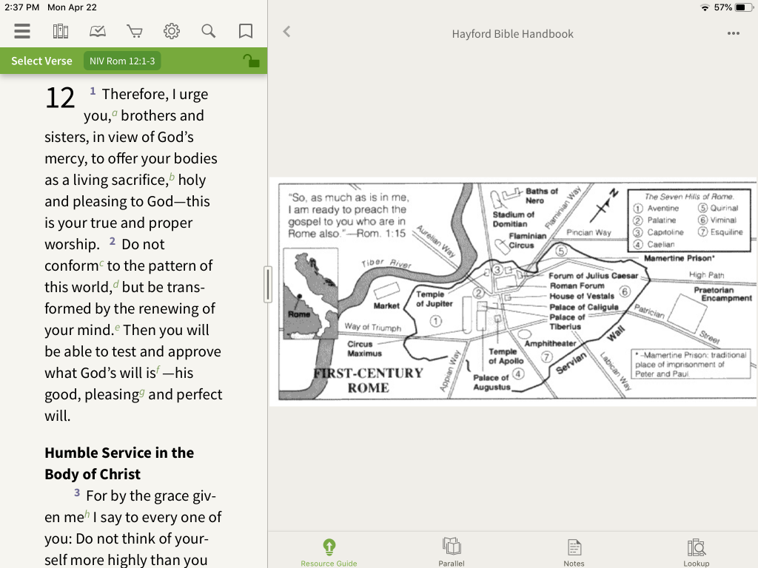Tap footnote h after "given me"
The height and width of the screenshot is (568, 758).
click(x=87, y=515)
